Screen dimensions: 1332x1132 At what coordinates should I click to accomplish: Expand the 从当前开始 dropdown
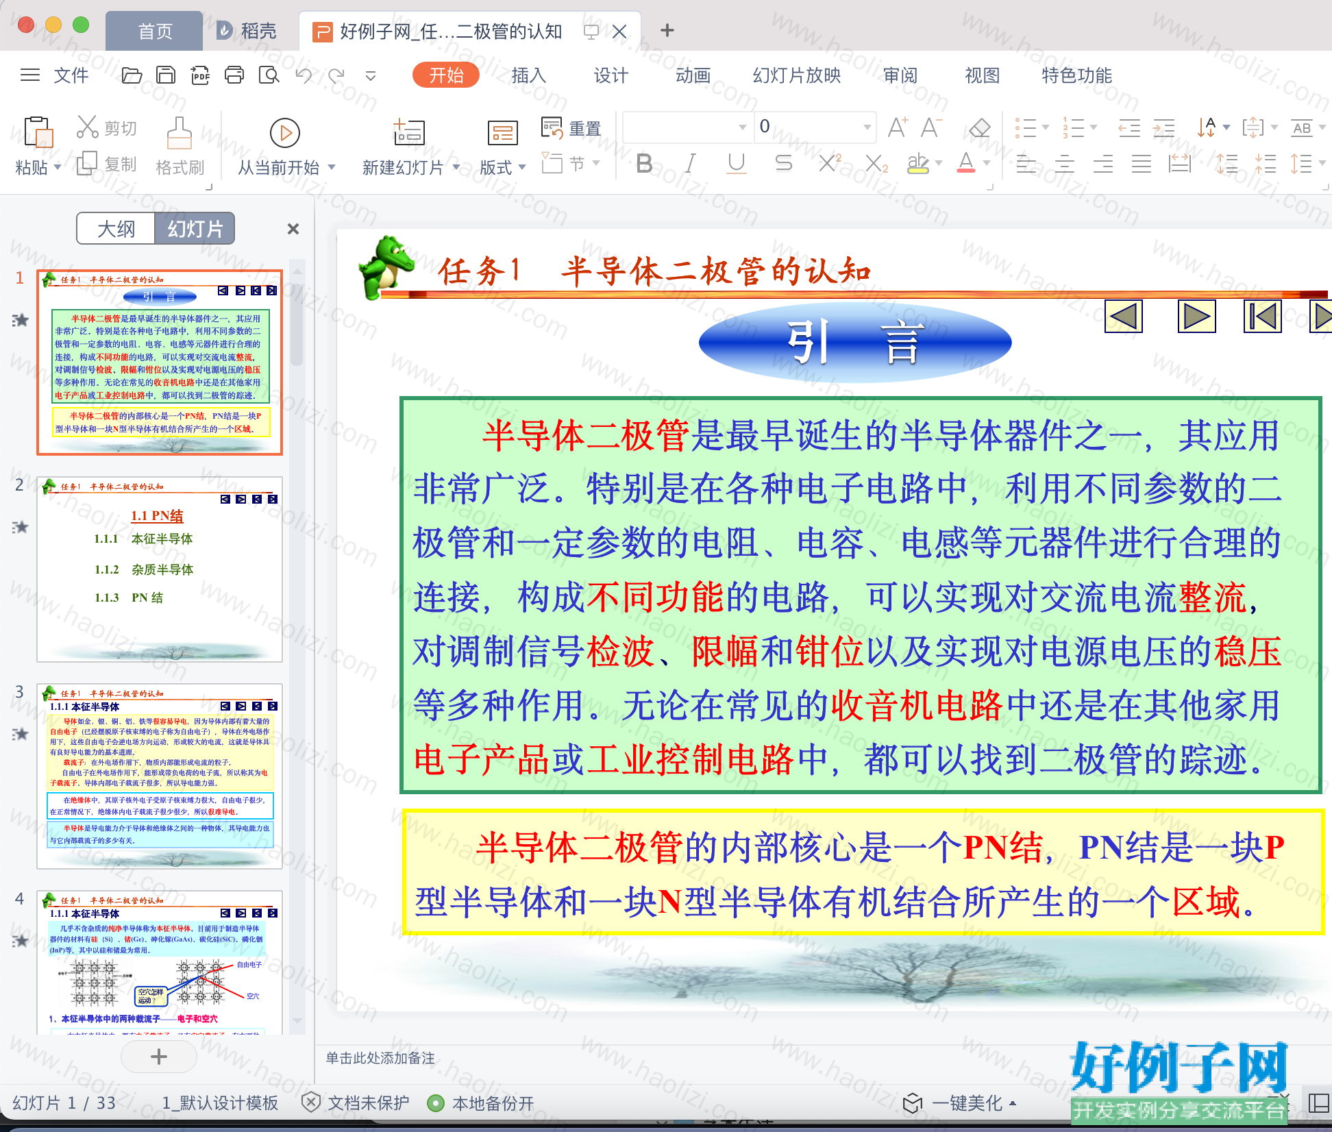pos(332,167)
